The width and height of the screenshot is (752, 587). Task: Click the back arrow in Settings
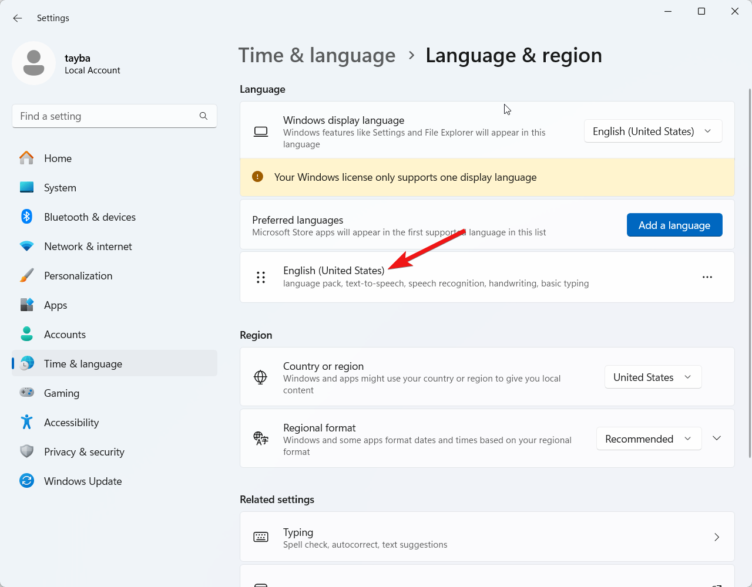[18, 18]
